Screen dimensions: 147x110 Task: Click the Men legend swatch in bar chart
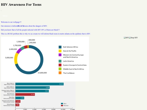[x=62, y=103]
